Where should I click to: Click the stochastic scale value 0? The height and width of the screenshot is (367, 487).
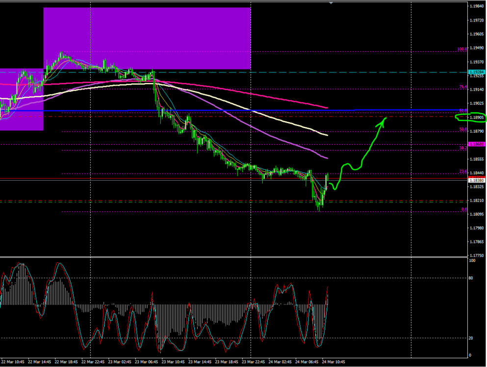470,355
